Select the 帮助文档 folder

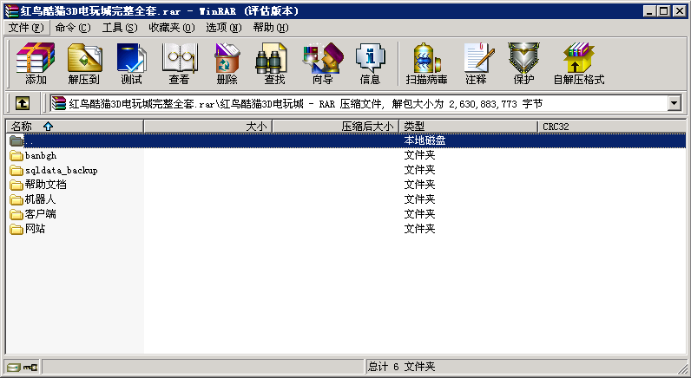45,185
